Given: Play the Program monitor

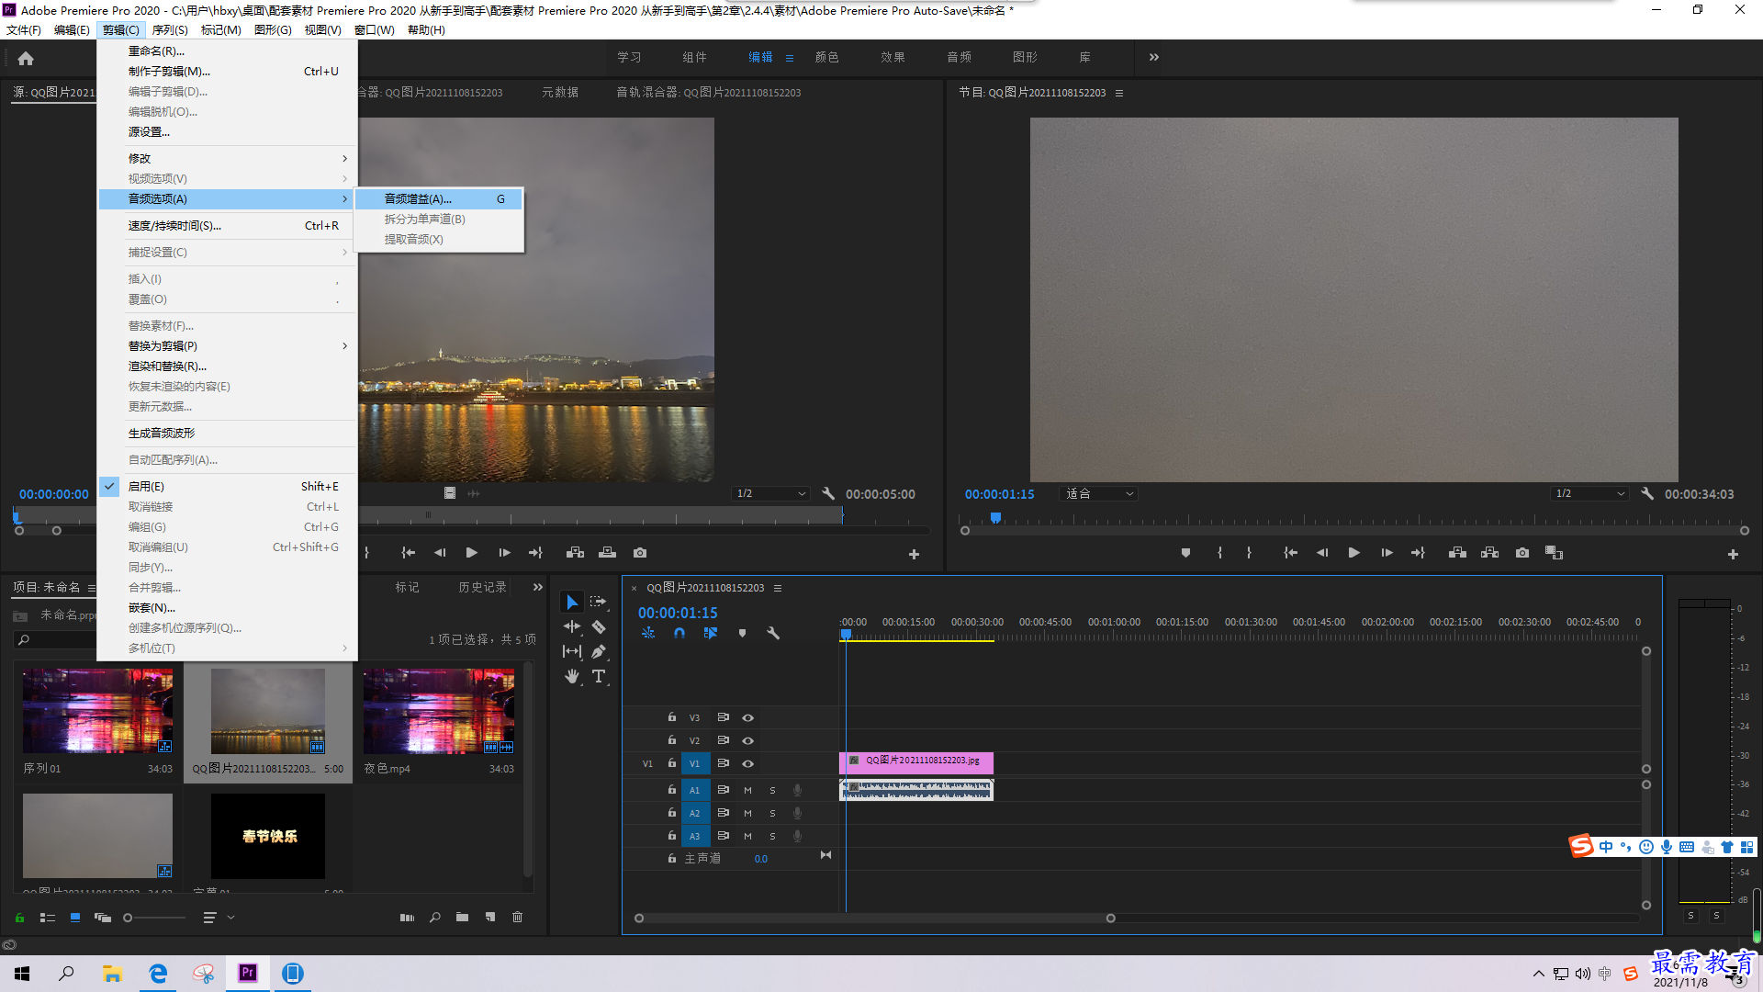Looking at the screenshot, I should [1353, 553].
